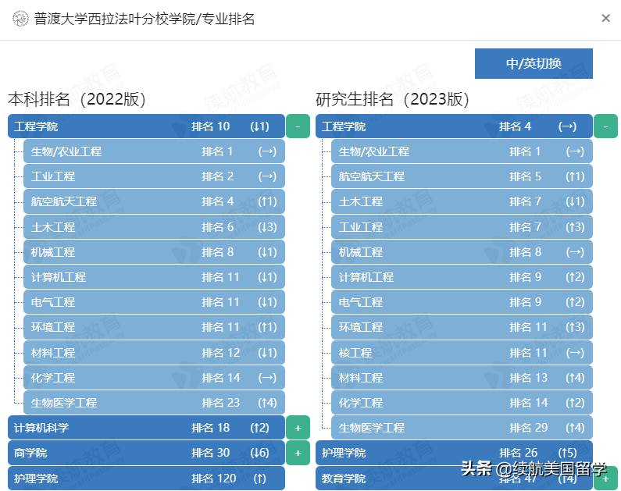The height and width of the screenshot is (491, 621).
Task: Select undergraduate 工业工程 排名 2 row
Action: [154, 176]
